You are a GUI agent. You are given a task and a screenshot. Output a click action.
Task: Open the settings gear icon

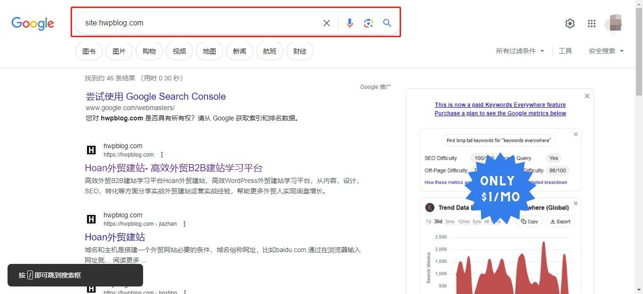coord(570,24)
